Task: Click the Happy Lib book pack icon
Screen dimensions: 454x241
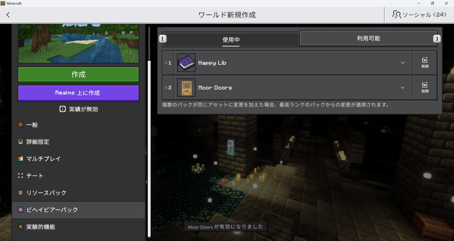Action: click(186, 63)
